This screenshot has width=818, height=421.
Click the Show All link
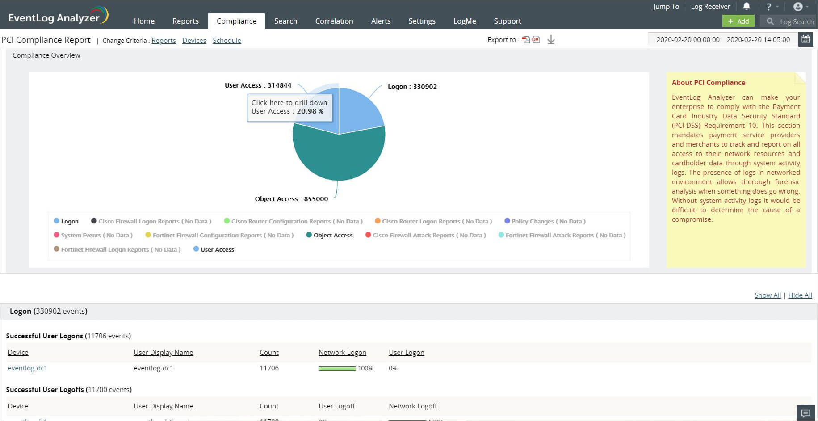point(768,295)
